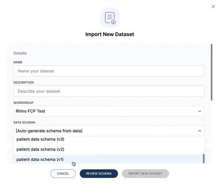The height and width of the screenshot is (184, 221).
Task: Click the Import New Dataset button
Action: pyautogui.click(x=145, y=174)
